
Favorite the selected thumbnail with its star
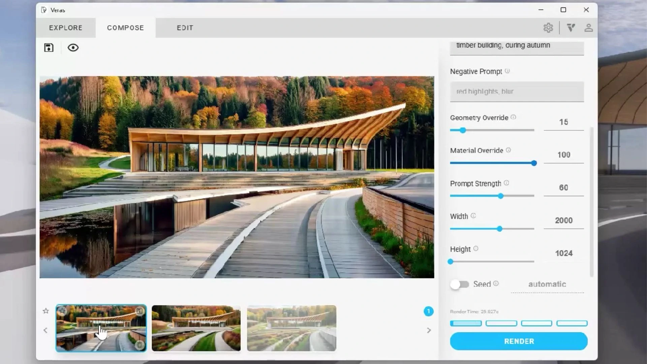point(62,311)
